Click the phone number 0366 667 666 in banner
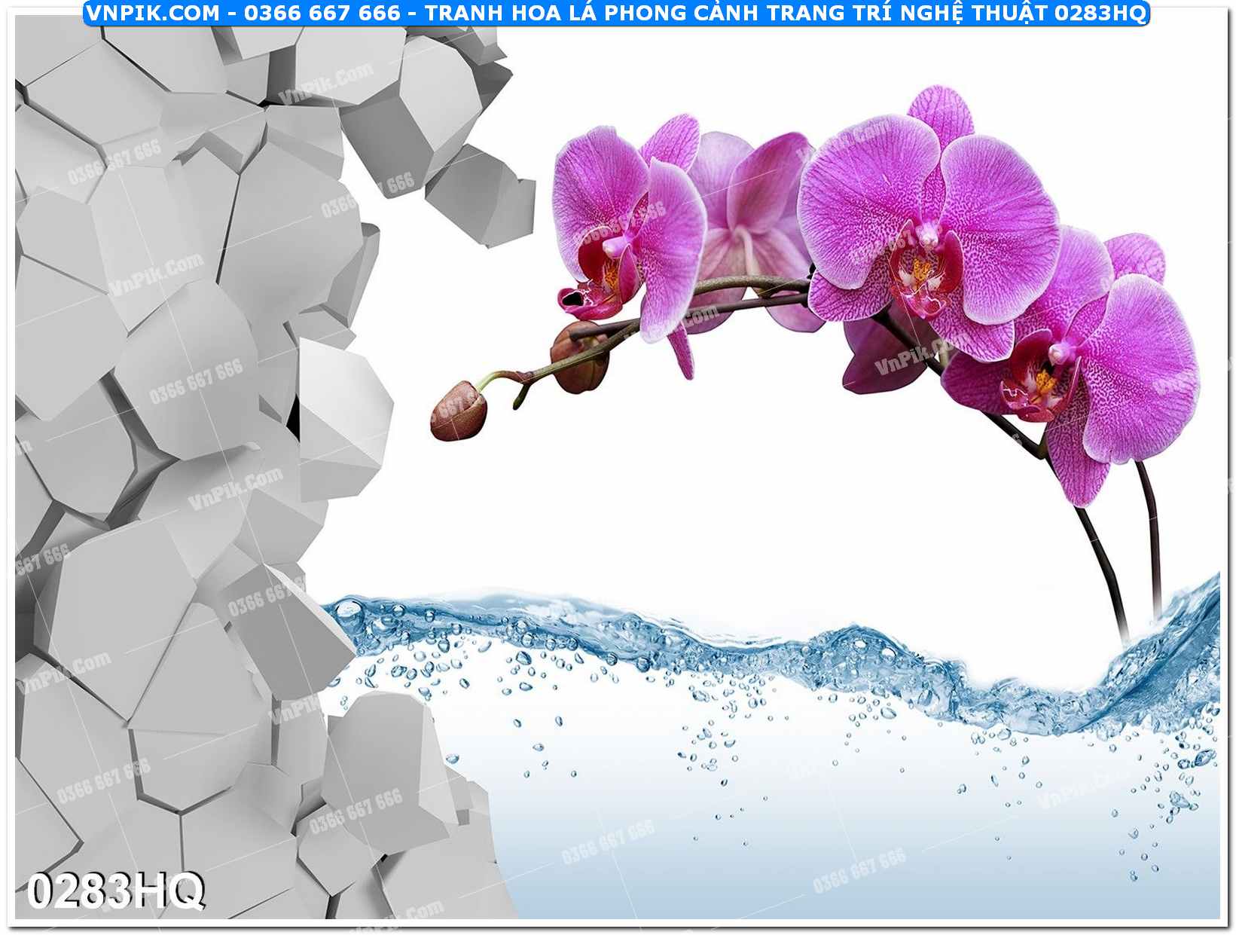The image size is (1236, 935). coord(322,13)
